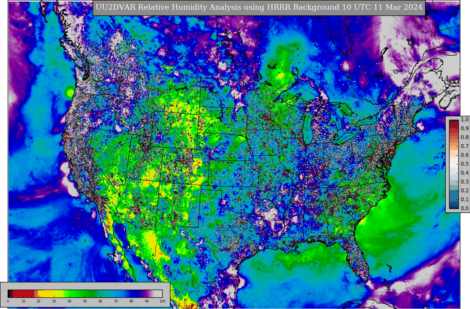
Task: Click the orange segment of the vertical colorbar
Action: [454, 146]
